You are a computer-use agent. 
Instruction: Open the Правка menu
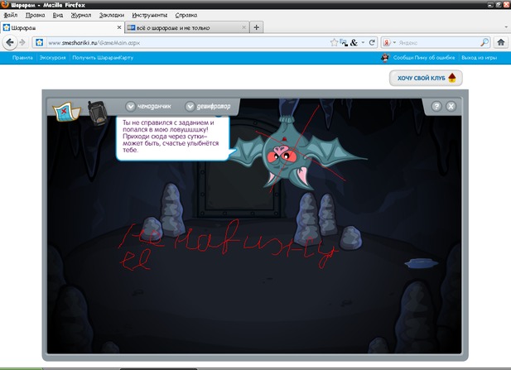point(35,15)
